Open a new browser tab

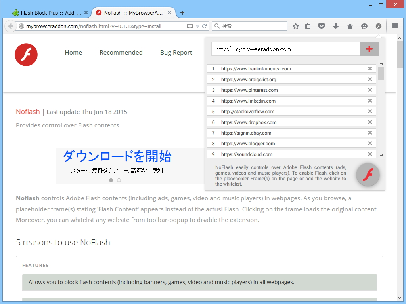[182, 12]
